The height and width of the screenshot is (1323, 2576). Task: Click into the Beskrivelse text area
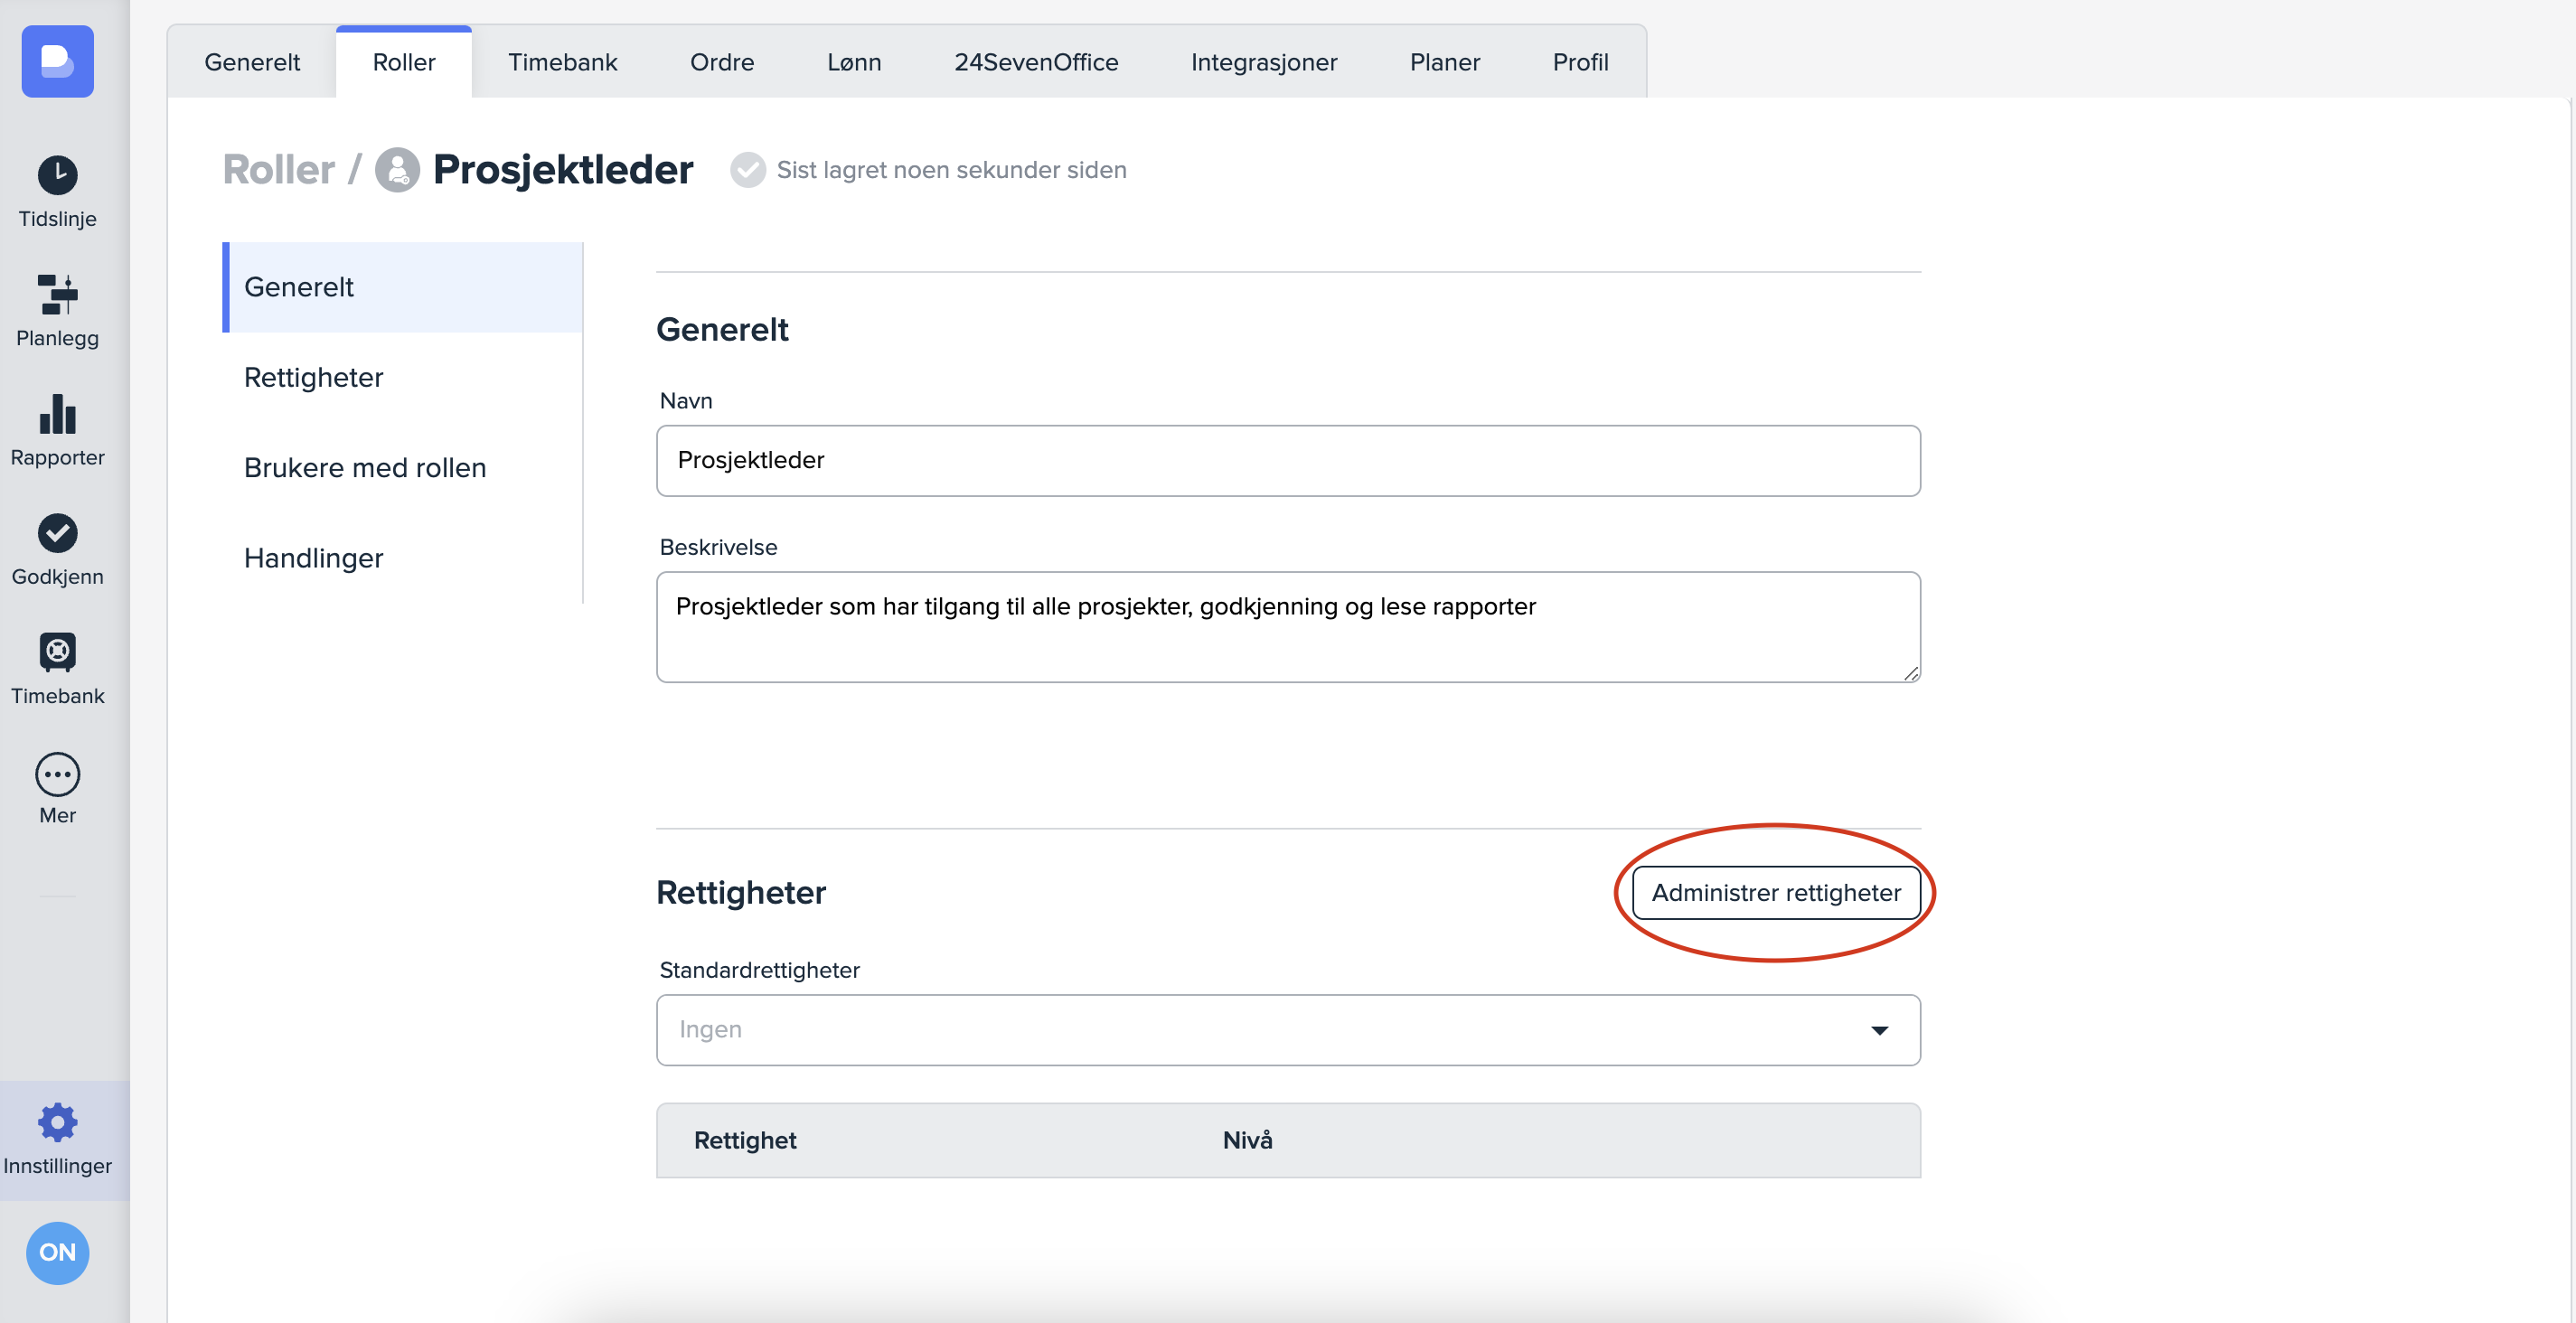[x=1287, y=627]
